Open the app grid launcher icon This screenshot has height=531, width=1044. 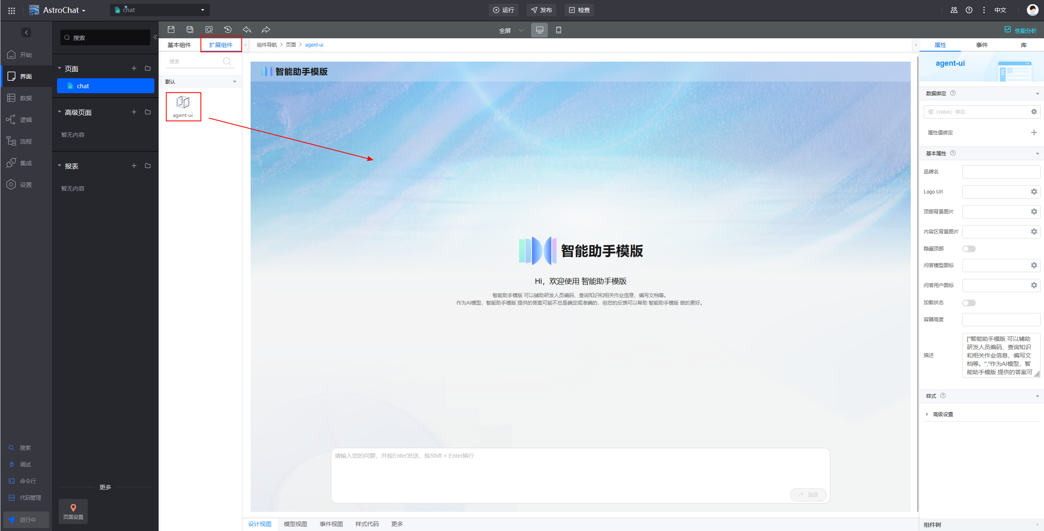(12, 10)
